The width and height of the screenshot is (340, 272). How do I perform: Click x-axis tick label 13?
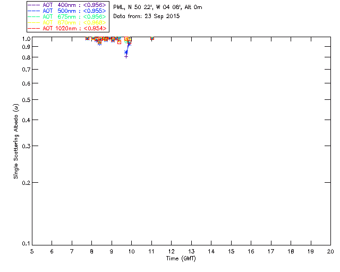coord(191,251)
